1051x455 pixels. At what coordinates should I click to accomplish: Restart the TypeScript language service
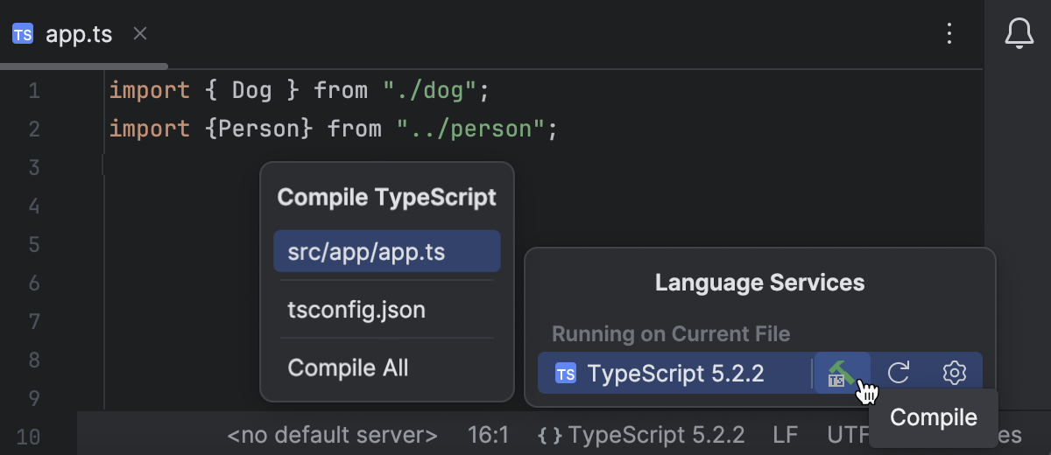click(899, 373)
